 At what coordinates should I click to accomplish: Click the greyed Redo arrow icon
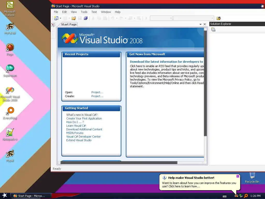pos(121,18)
